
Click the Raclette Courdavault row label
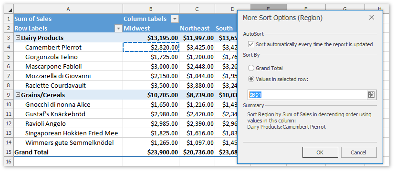click(68, 85)
